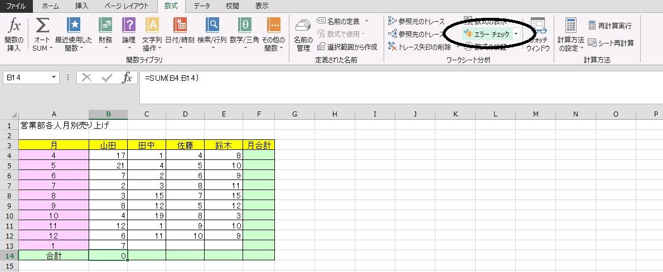663x272 pixels.
Task: Expand the エラーチェック dropdown arrow
Action: click(516, 35)
